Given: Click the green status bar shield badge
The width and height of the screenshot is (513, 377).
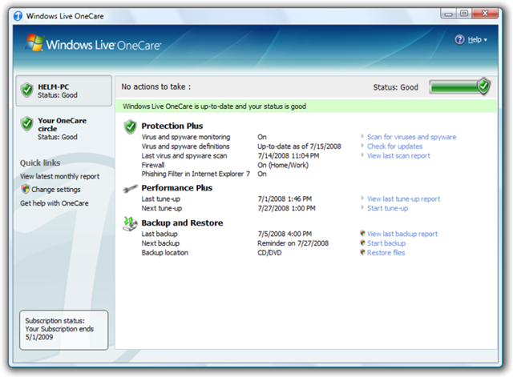Looking at the screenshot, I should pyautogui.click(x=483, y=86).
